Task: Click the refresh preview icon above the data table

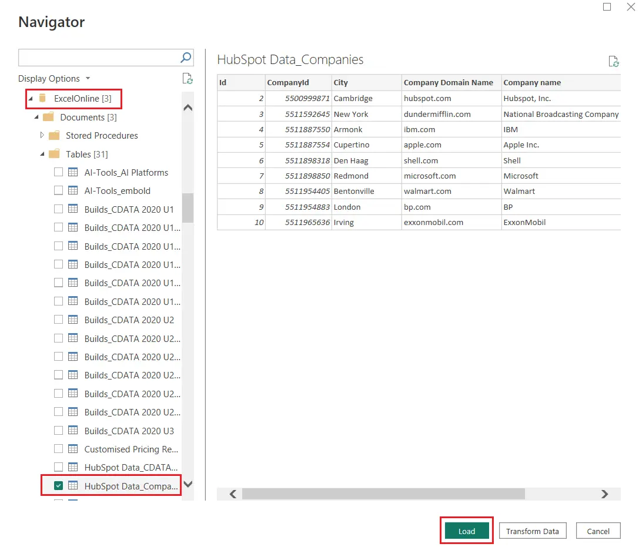Action: click(x=614, y=61)
